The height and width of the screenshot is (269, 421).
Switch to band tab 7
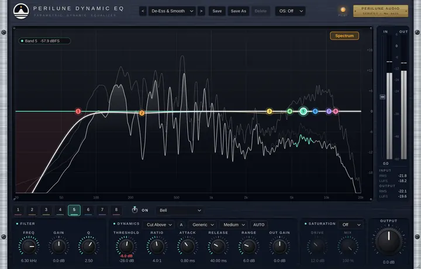click(x=102, y=210)
